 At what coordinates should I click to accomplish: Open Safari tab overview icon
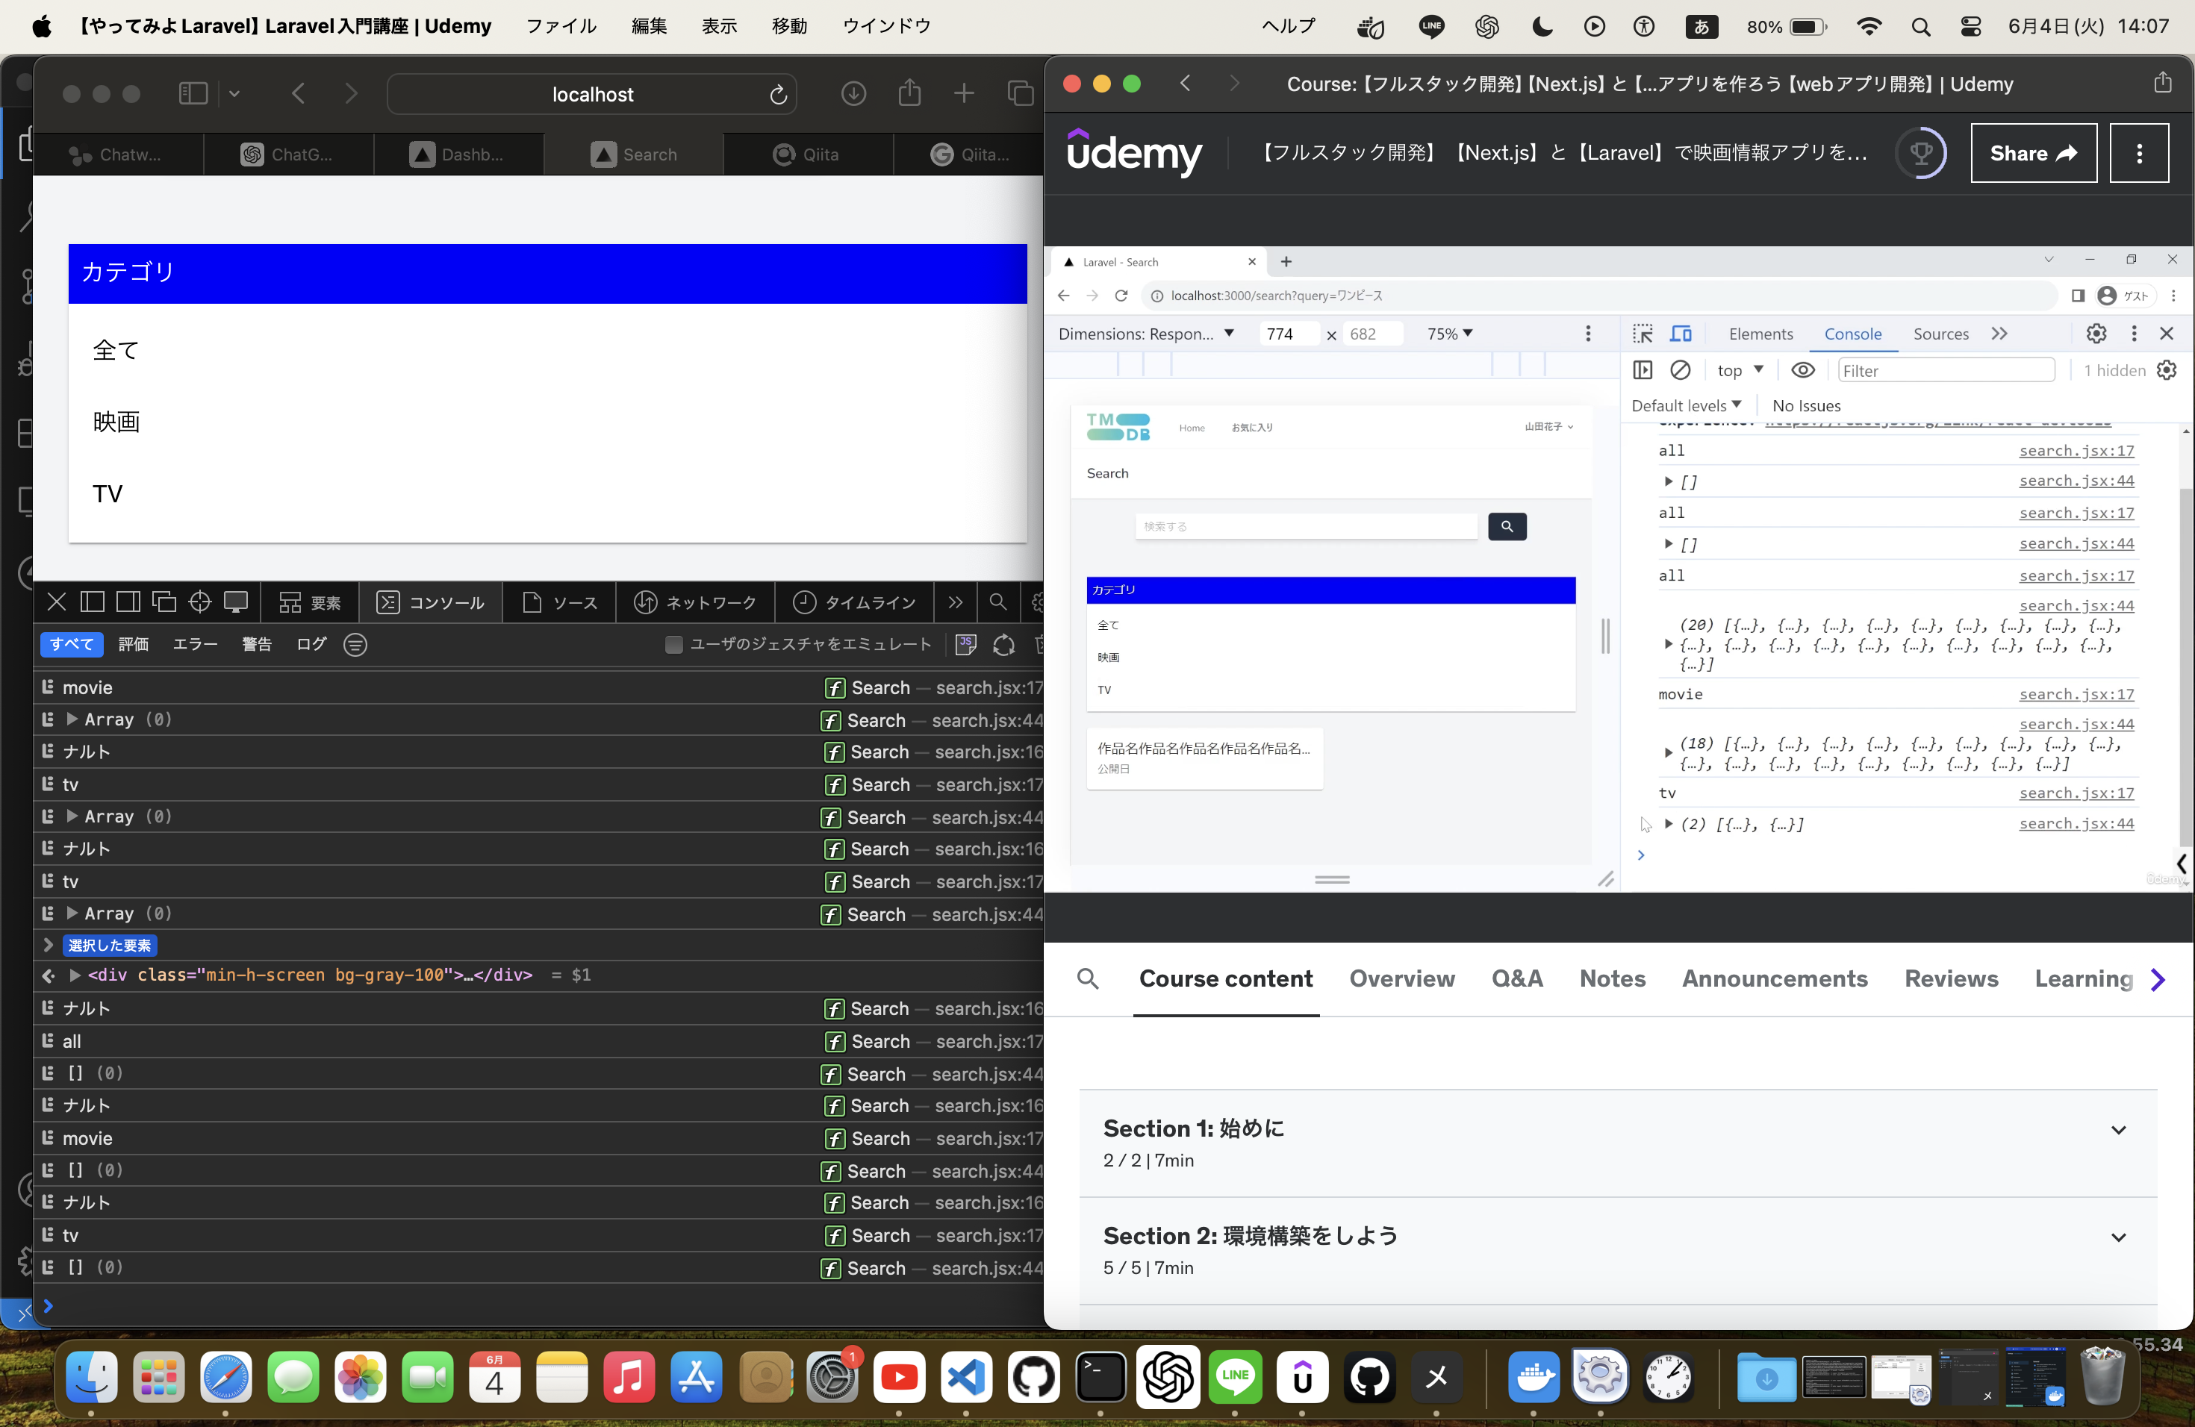click(1020, 93)
